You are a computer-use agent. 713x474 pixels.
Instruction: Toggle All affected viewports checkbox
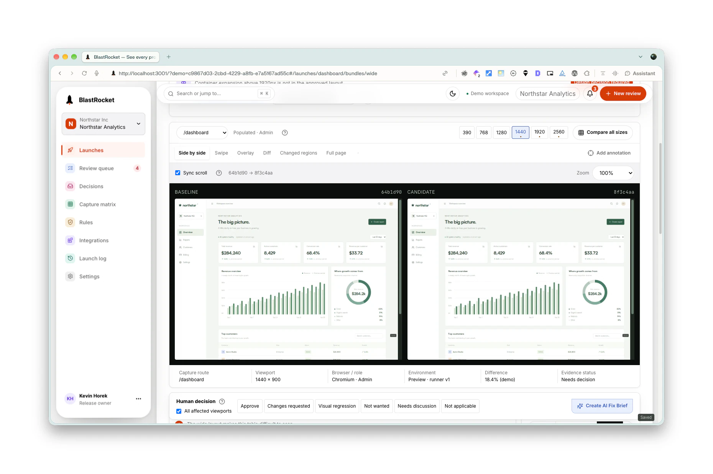tap(179, 411)
